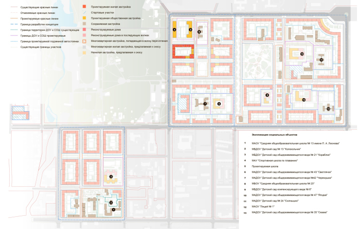Click map marker number 4
This screenshot has width=358, height=229.
175,31
